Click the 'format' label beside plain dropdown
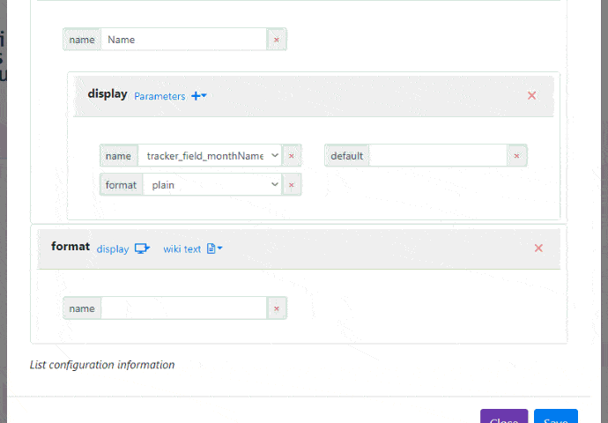Screen dimensions: 608x423 point(122,185)
